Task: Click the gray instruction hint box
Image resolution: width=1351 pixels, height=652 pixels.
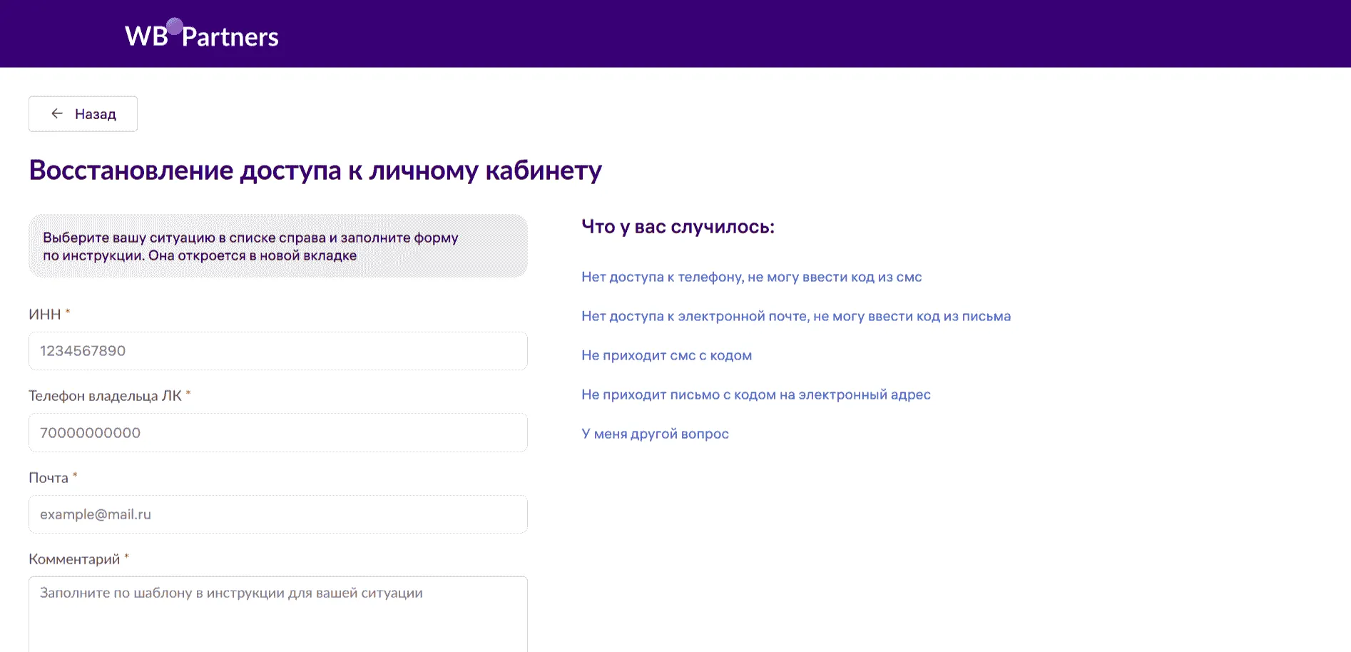Action: [x=277, y=246]
